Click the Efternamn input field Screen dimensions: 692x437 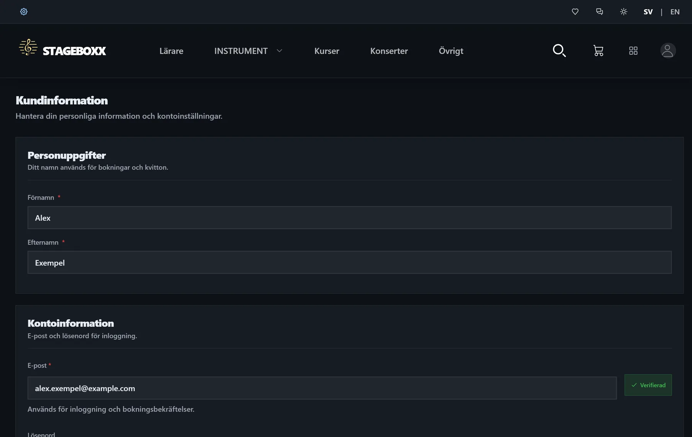pos(349,263)
